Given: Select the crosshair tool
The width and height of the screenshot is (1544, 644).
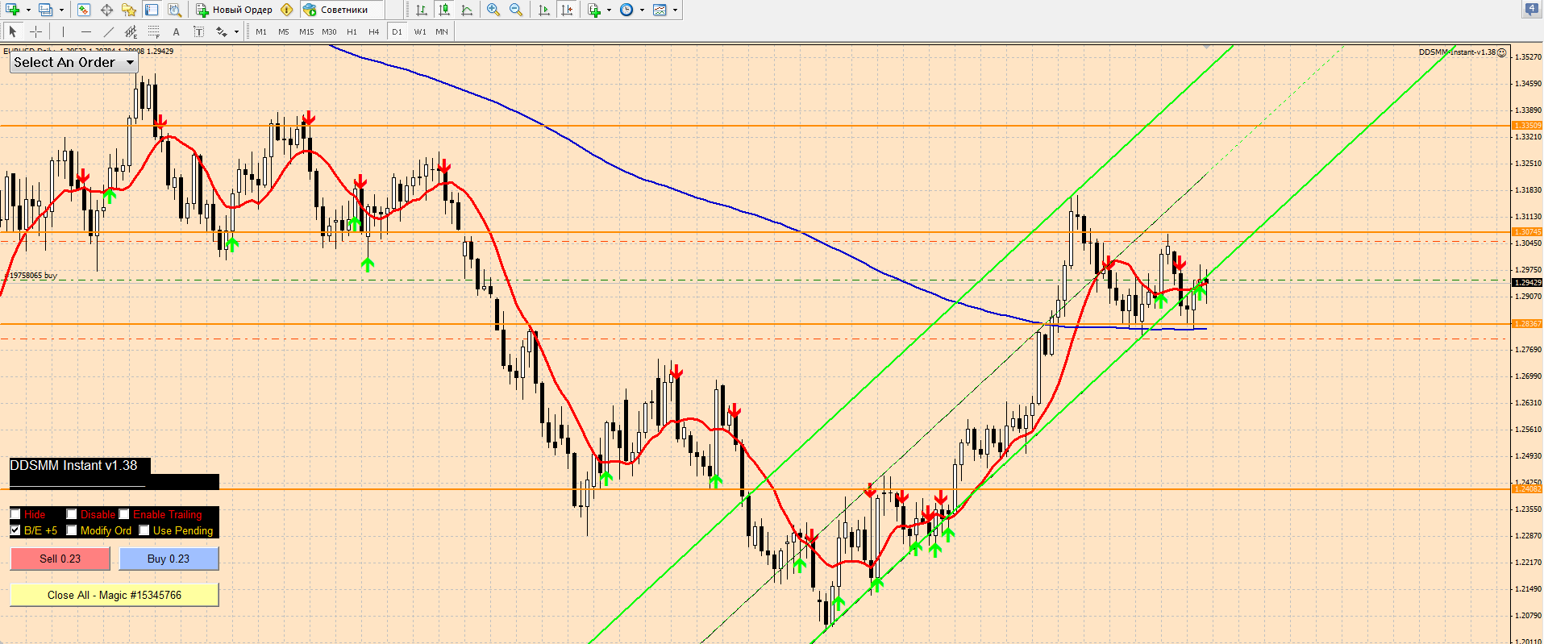Looking at the screenshot, I should coord(35,31).
